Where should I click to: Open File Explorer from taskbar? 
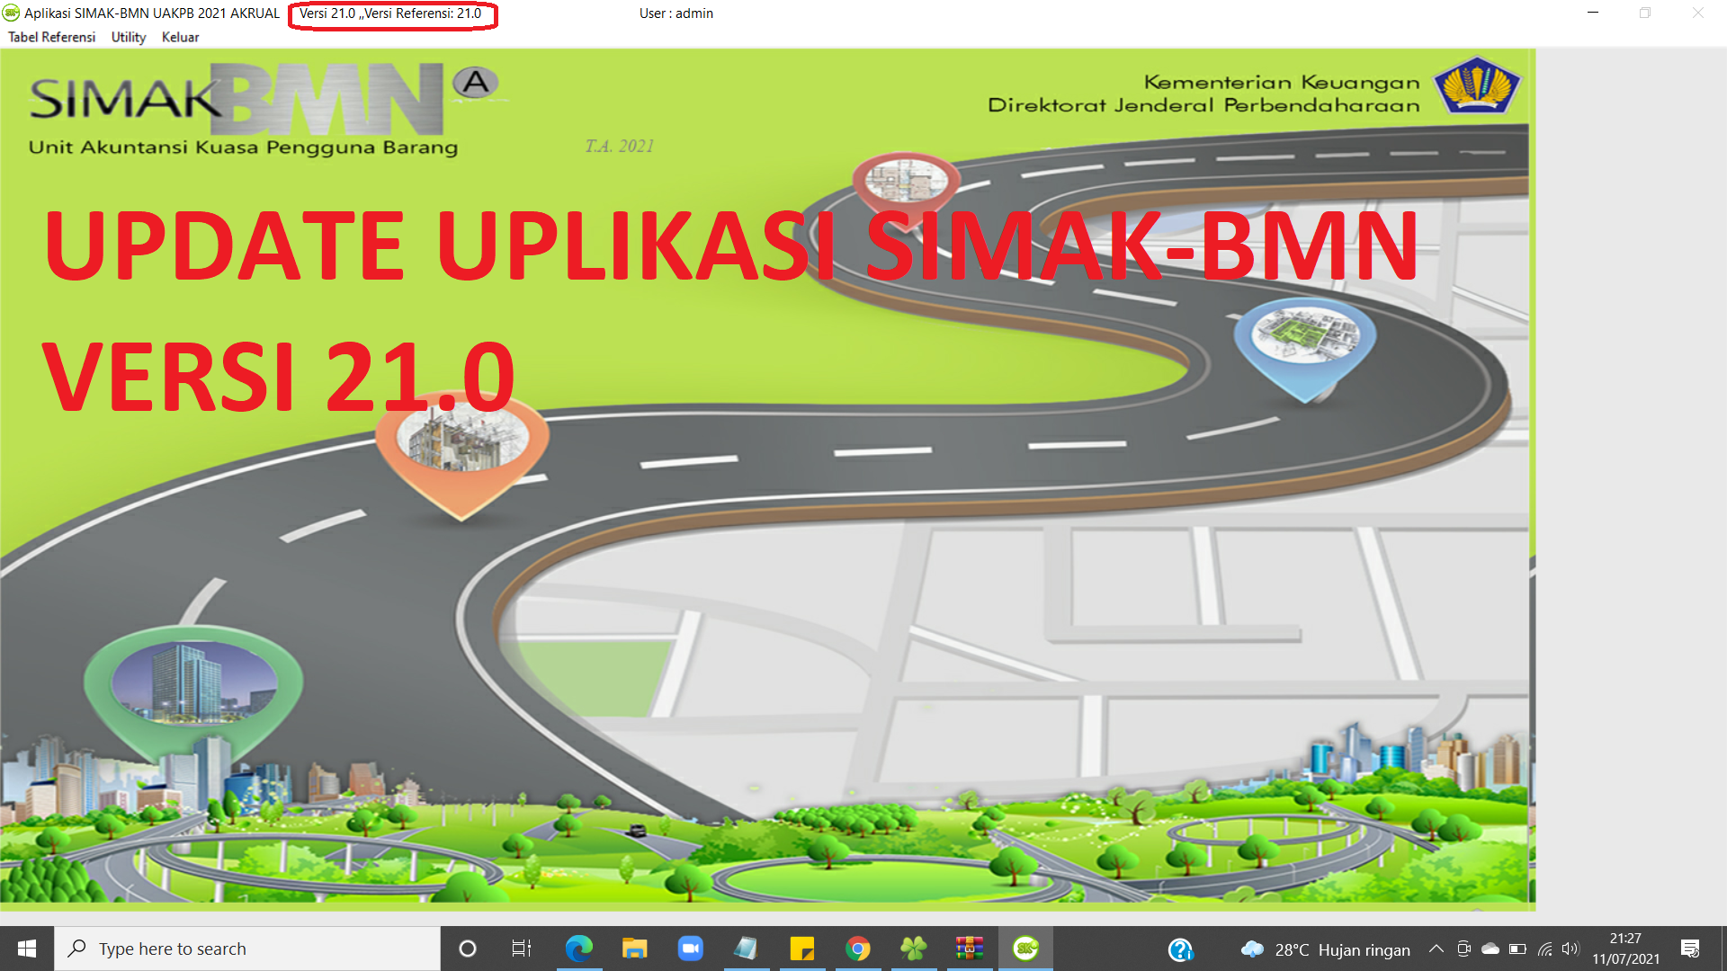pos(634,949)
